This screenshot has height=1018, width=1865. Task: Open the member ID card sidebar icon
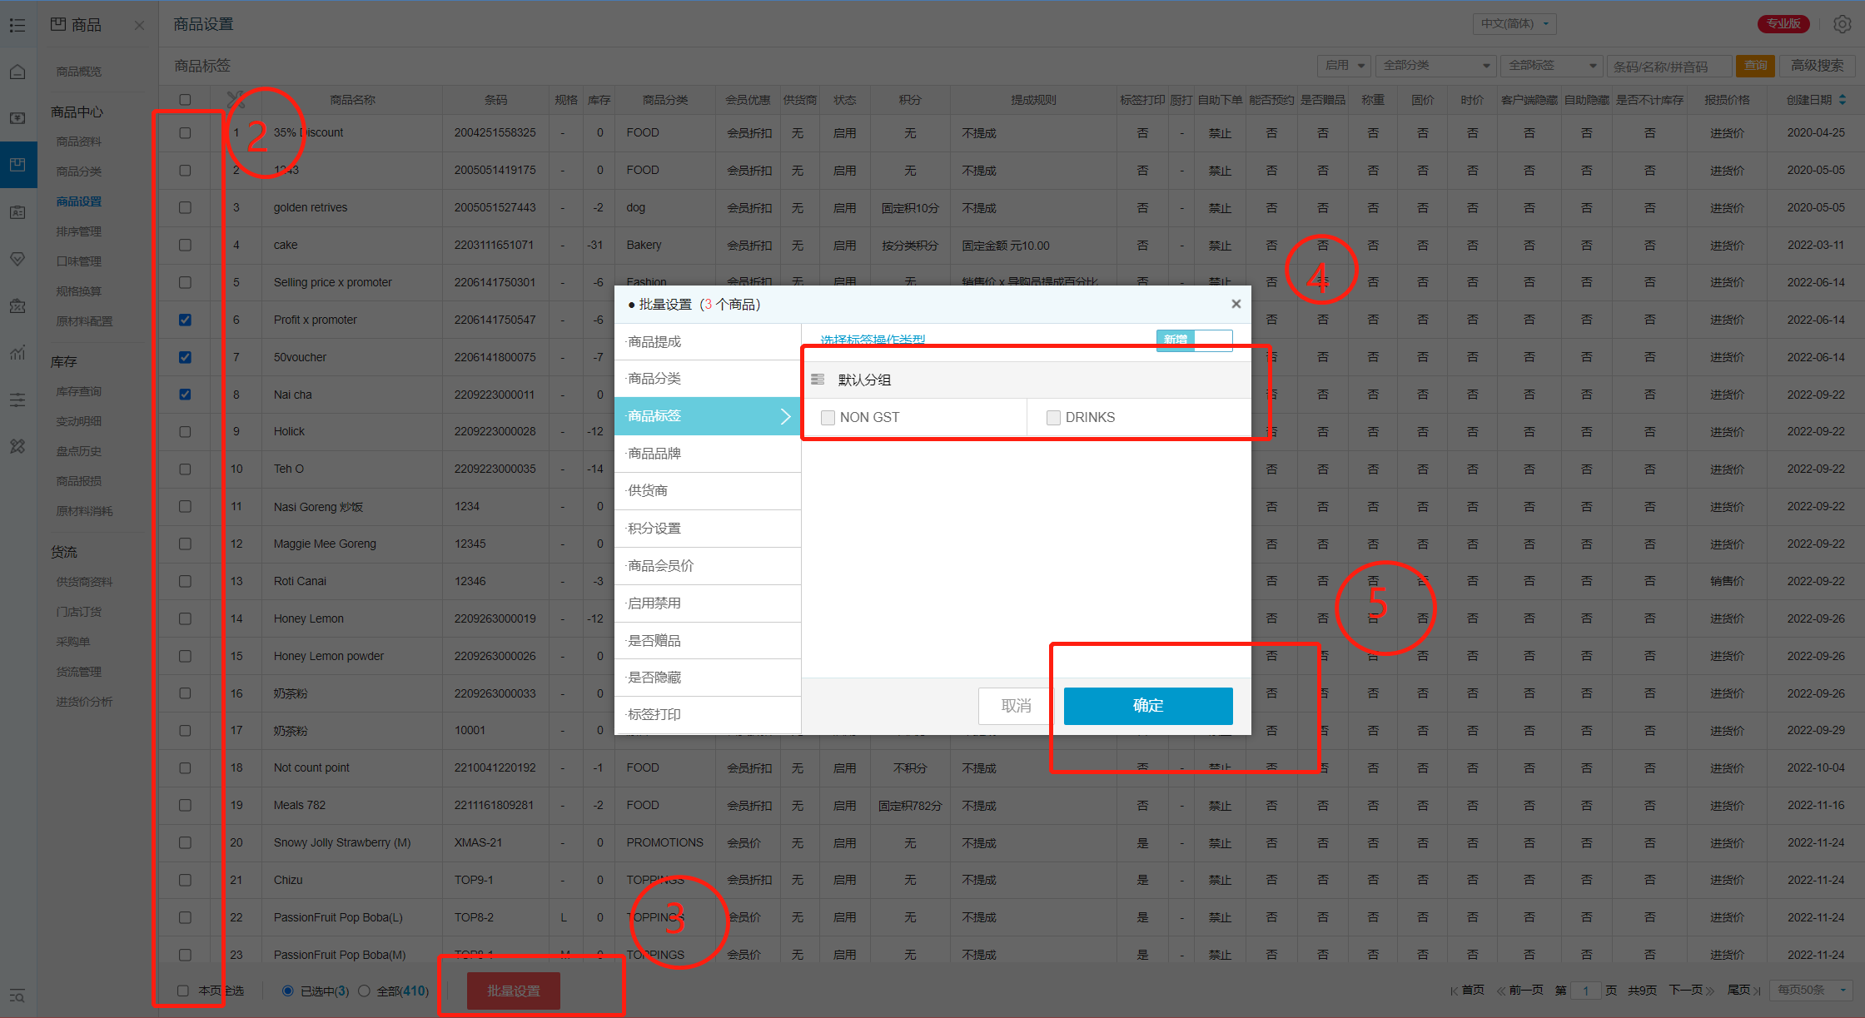[17, 212]
